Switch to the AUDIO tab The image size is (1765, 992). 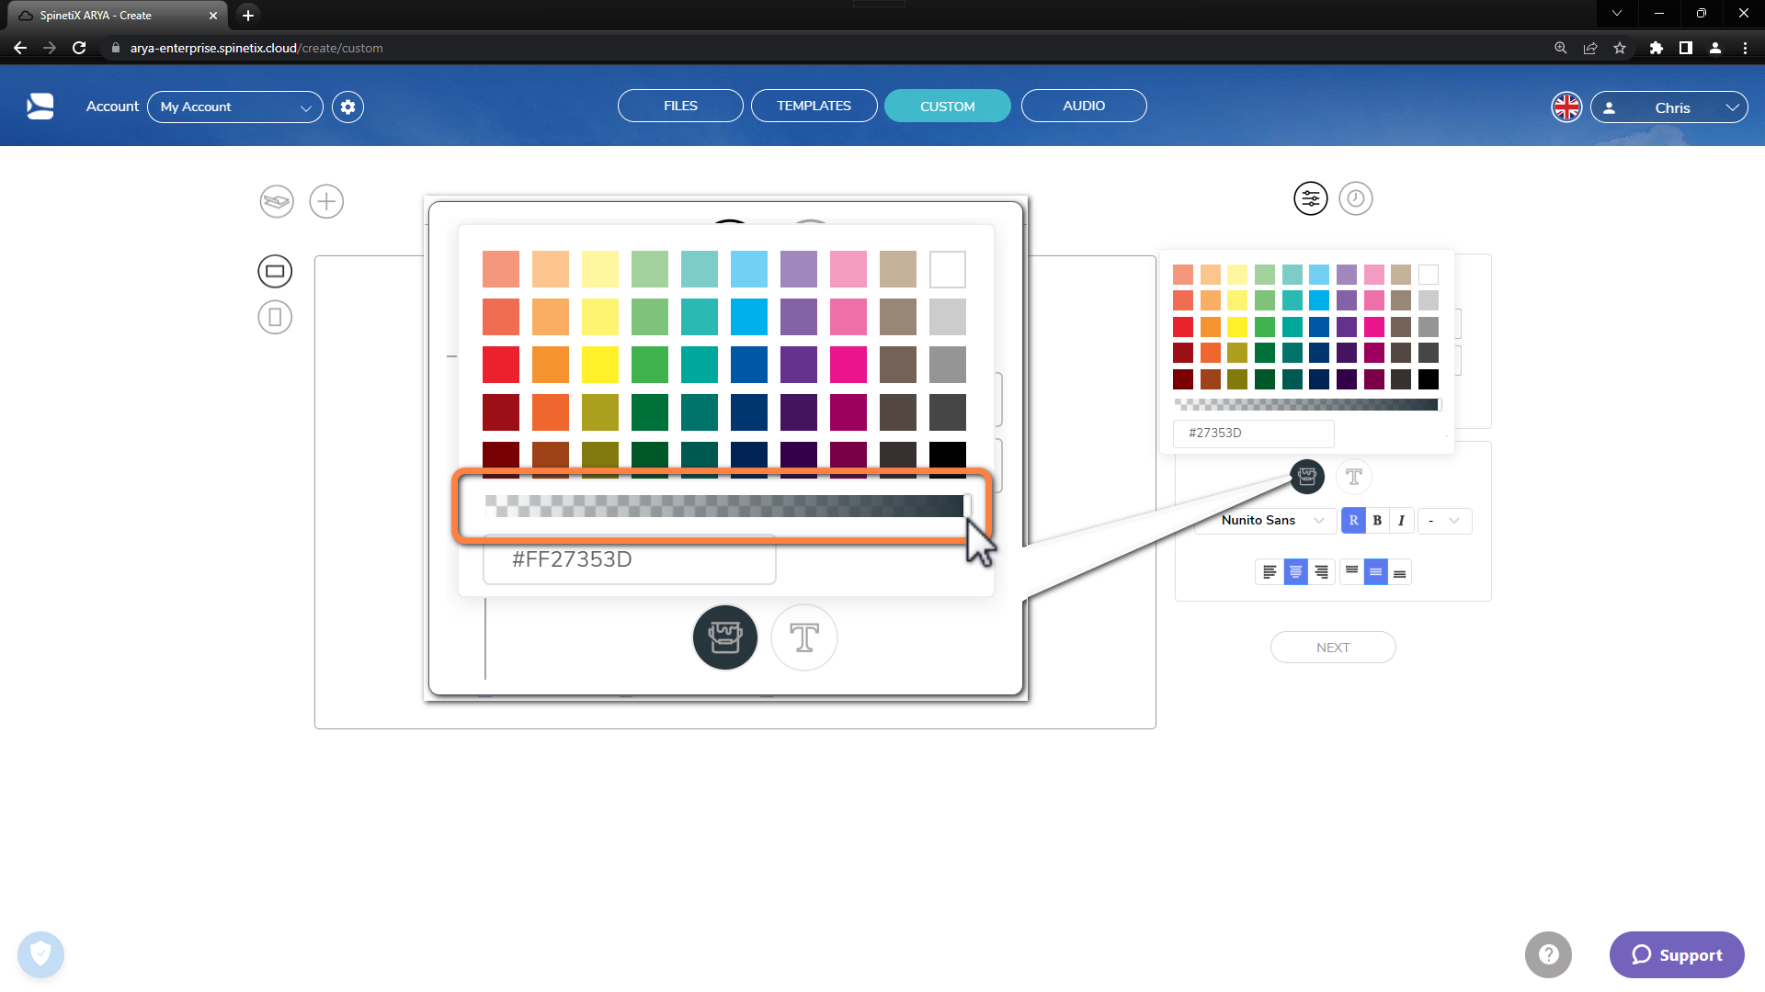click(x=1084, y=106)
